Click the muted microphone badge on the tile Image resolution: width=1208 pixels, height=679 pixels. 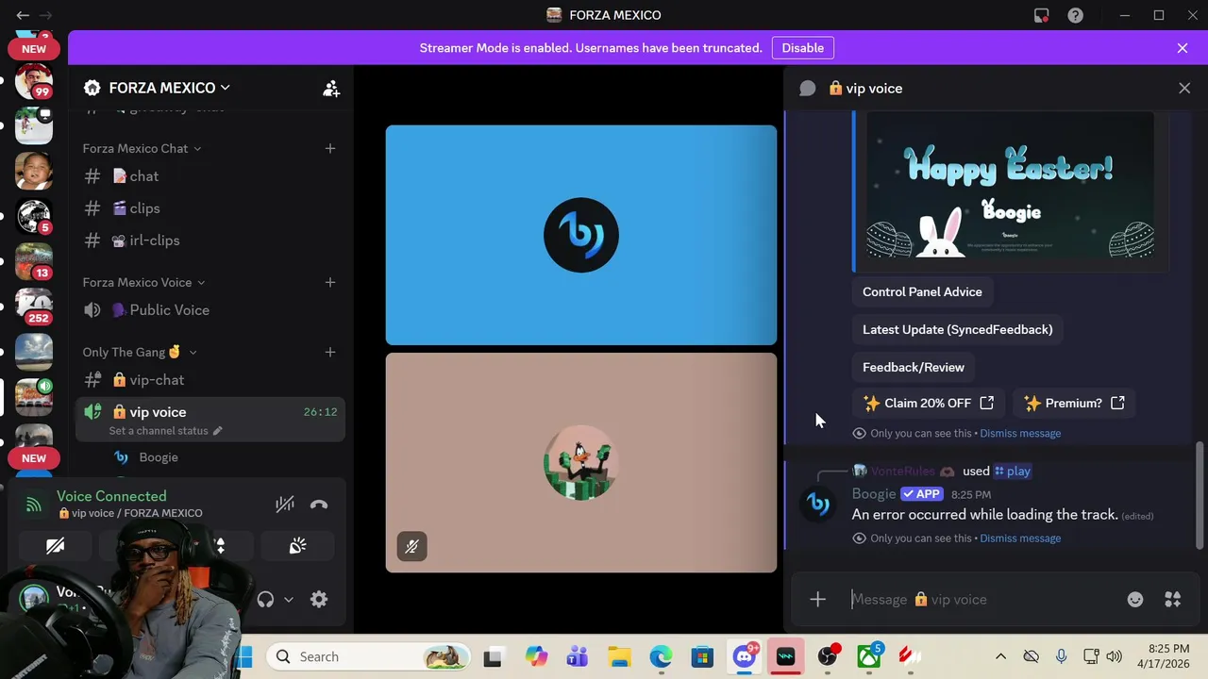tap(411, 546)
